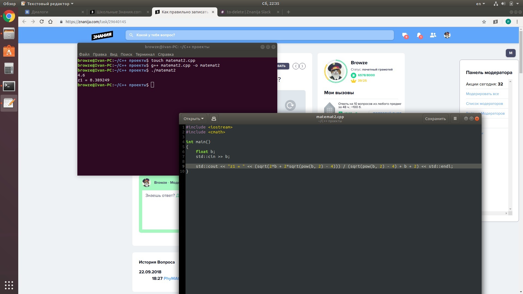Click the Какой у тебя вопрос search field
Viewport: 523px width, 294px height.
(x=259, y=35)
